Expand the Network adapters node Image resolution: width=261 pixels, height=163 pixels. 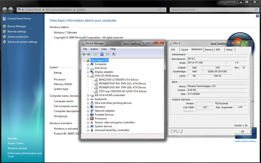point(88,111)
